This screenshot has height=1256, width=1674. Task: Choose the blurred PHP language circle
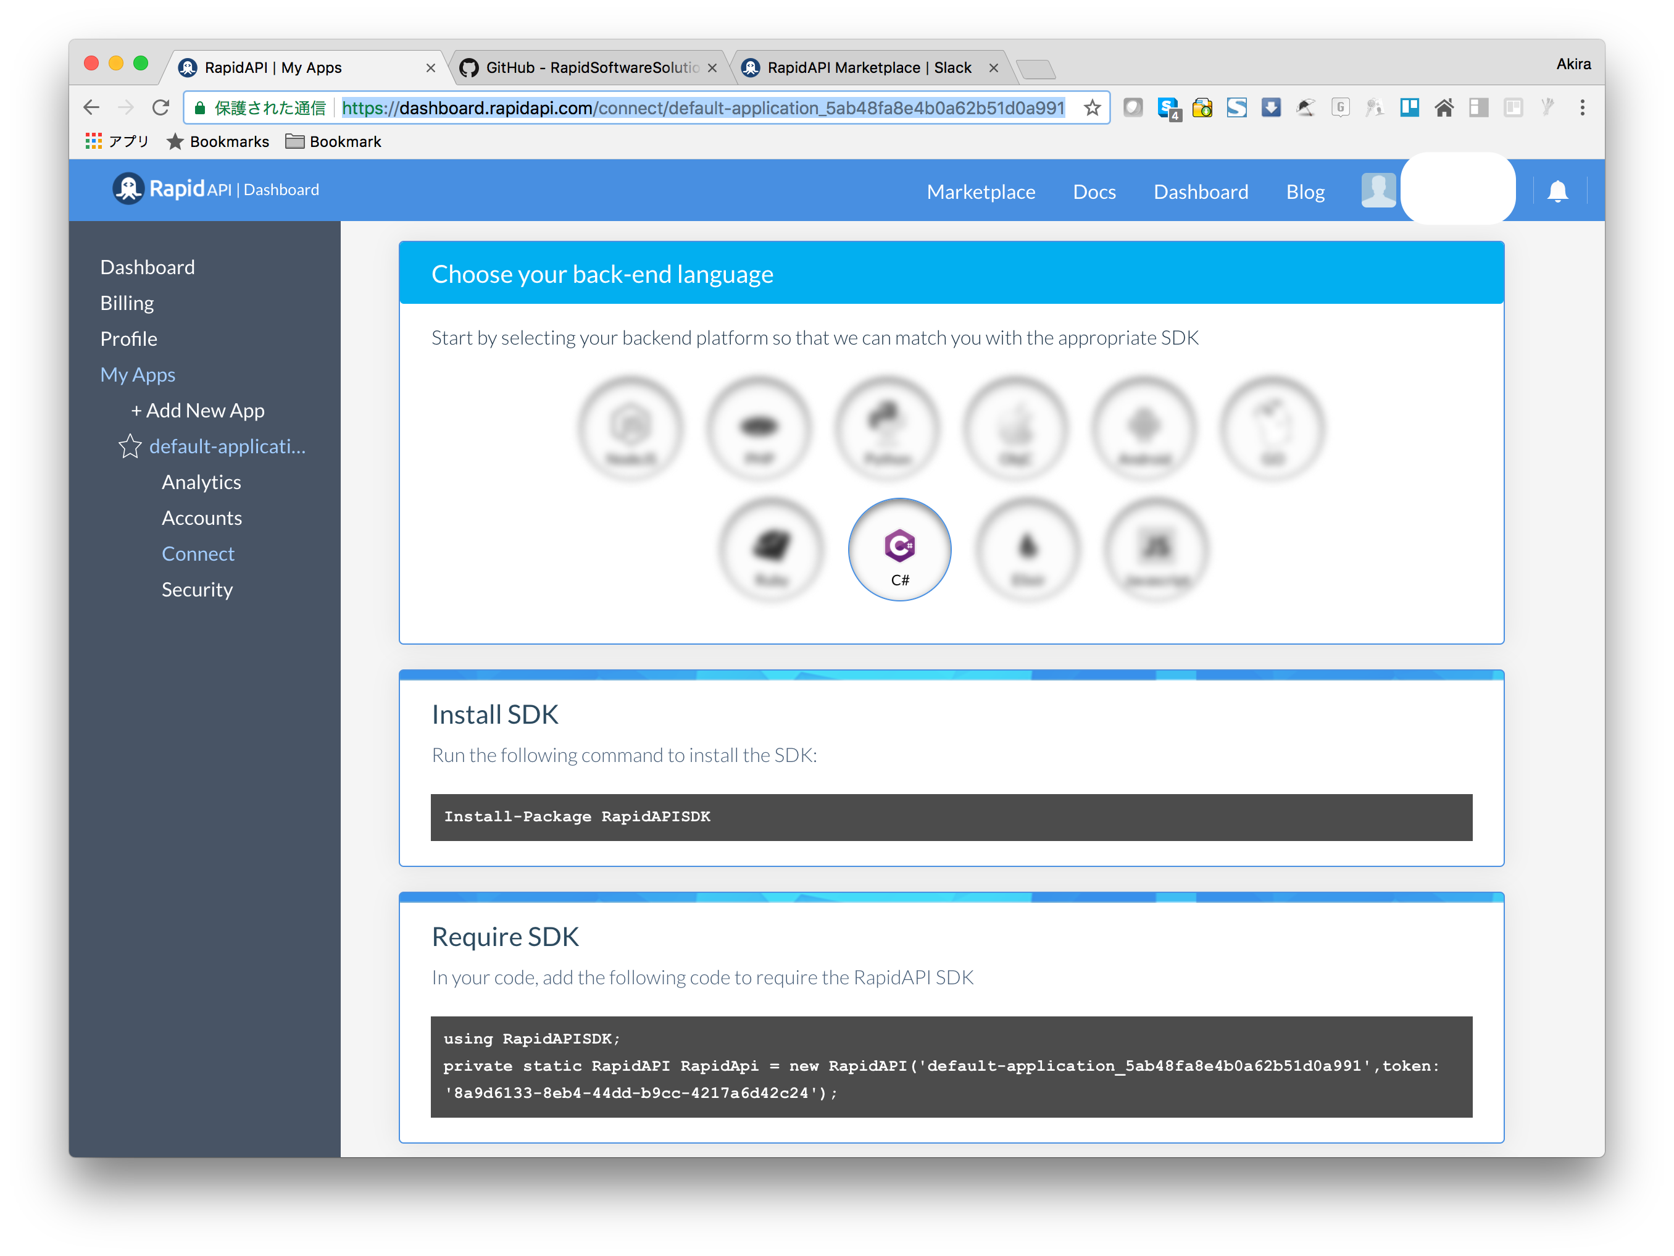pos(758,429)
